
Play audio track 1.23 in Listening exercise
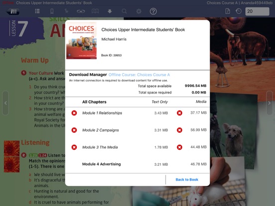point(33,155)
